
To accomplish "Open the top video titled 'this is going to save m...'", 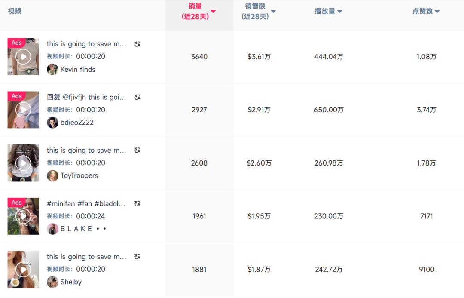I will 86,43.
